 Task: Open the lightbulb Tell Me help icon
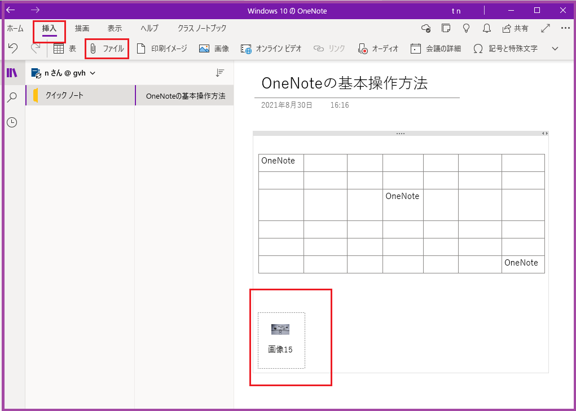pyautogui.click(x=465, y=28)
